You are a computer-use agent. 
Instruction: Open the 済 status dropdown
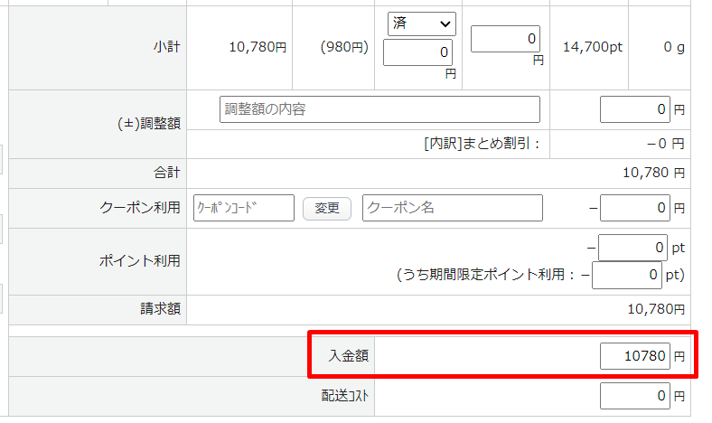point(422,23)
